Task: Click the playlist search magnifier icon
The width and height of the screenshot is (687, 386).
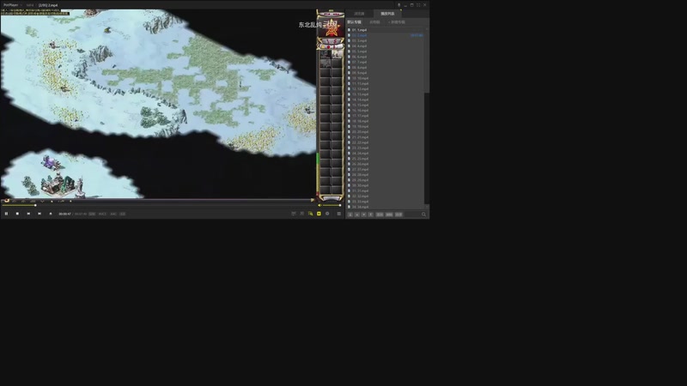Action: (x=423, y=214)
